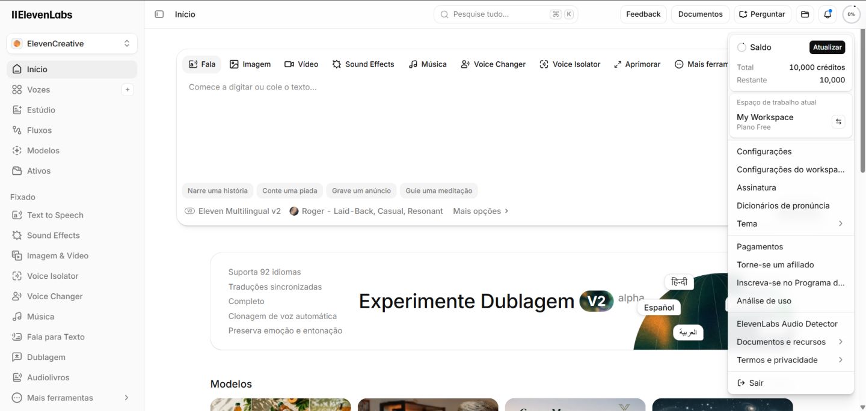The height and width of the screenshot is (411, 866).
Task: Open Ativos in sidebar
Action: 72,171
